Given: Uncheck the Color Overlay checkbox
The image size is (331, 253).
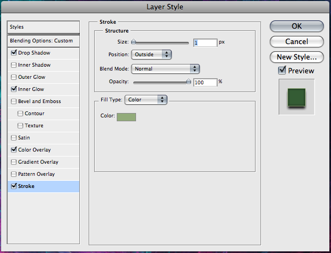Looking at the screenshot, I should (14, 150).
